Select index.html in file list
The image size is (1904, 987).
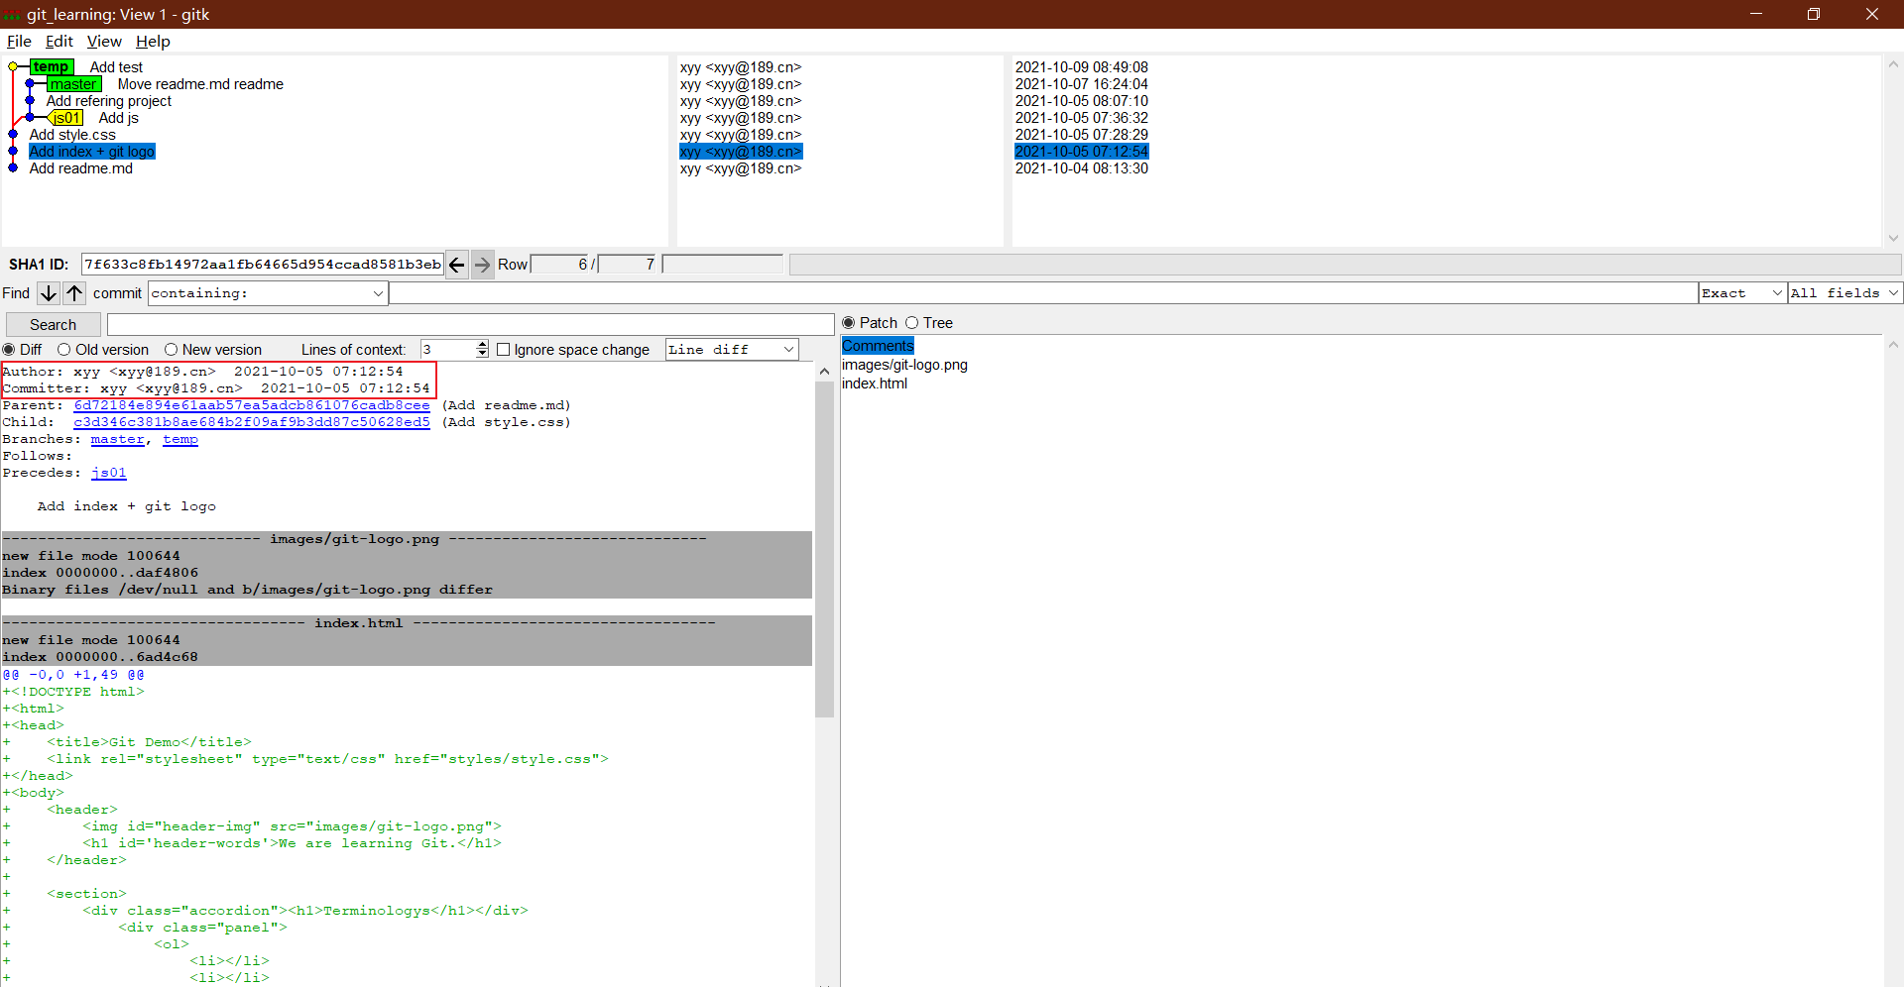click(875, 384)
